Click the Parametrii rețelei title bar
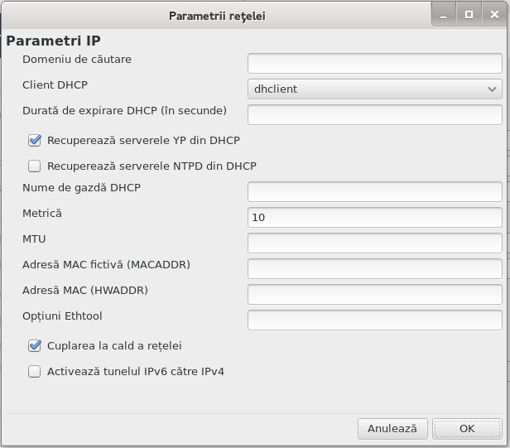The image size is (510, 448). pyautogui.click(x=217, y=16)
